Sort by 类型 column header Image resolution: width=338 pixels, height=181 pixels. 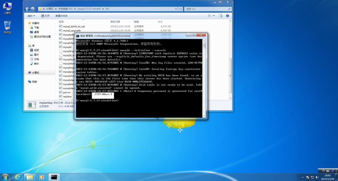[x=136, y=22]
